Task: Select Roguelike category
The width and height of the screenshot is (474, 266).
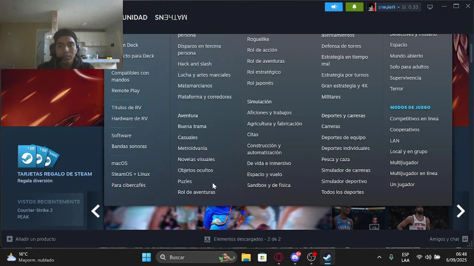Action: click(x=258, y=39)
